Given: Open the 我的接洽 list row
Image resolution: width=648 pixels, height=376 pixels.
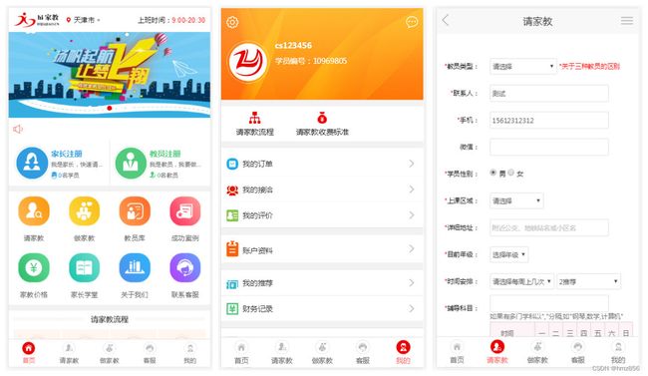Looking at the screenshot, I should click(x=322, y=189).
